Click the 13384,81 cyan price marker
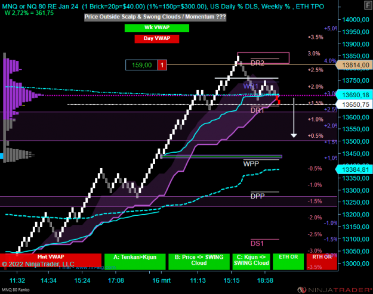Screen dimensions: 373x294 point(354,169)
